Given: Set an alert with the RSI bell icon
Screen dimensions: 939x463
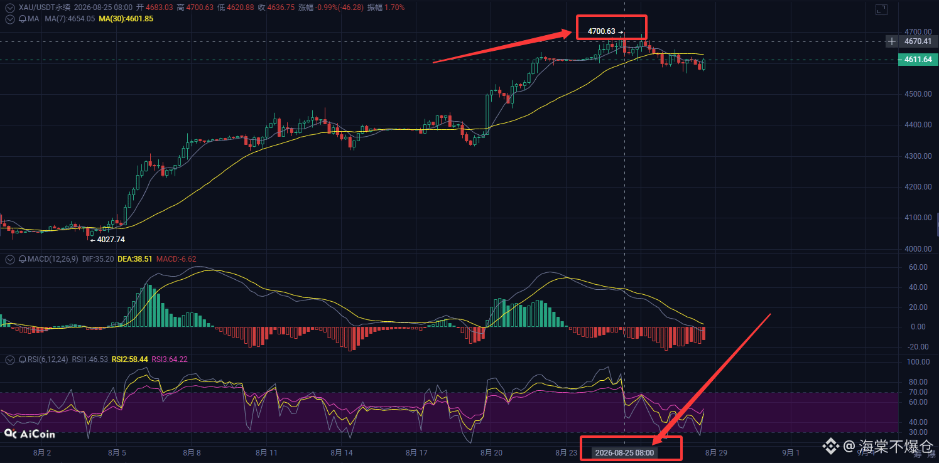Looking at the screenshot, I should tap(23, 359).
